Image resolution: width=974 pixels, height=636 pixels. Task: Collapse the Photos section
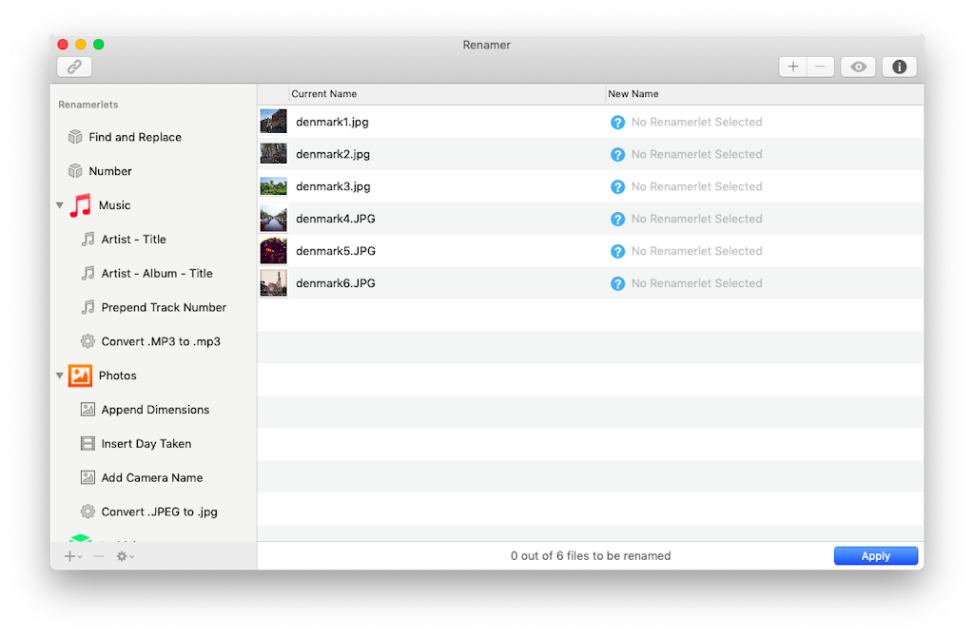59,376
